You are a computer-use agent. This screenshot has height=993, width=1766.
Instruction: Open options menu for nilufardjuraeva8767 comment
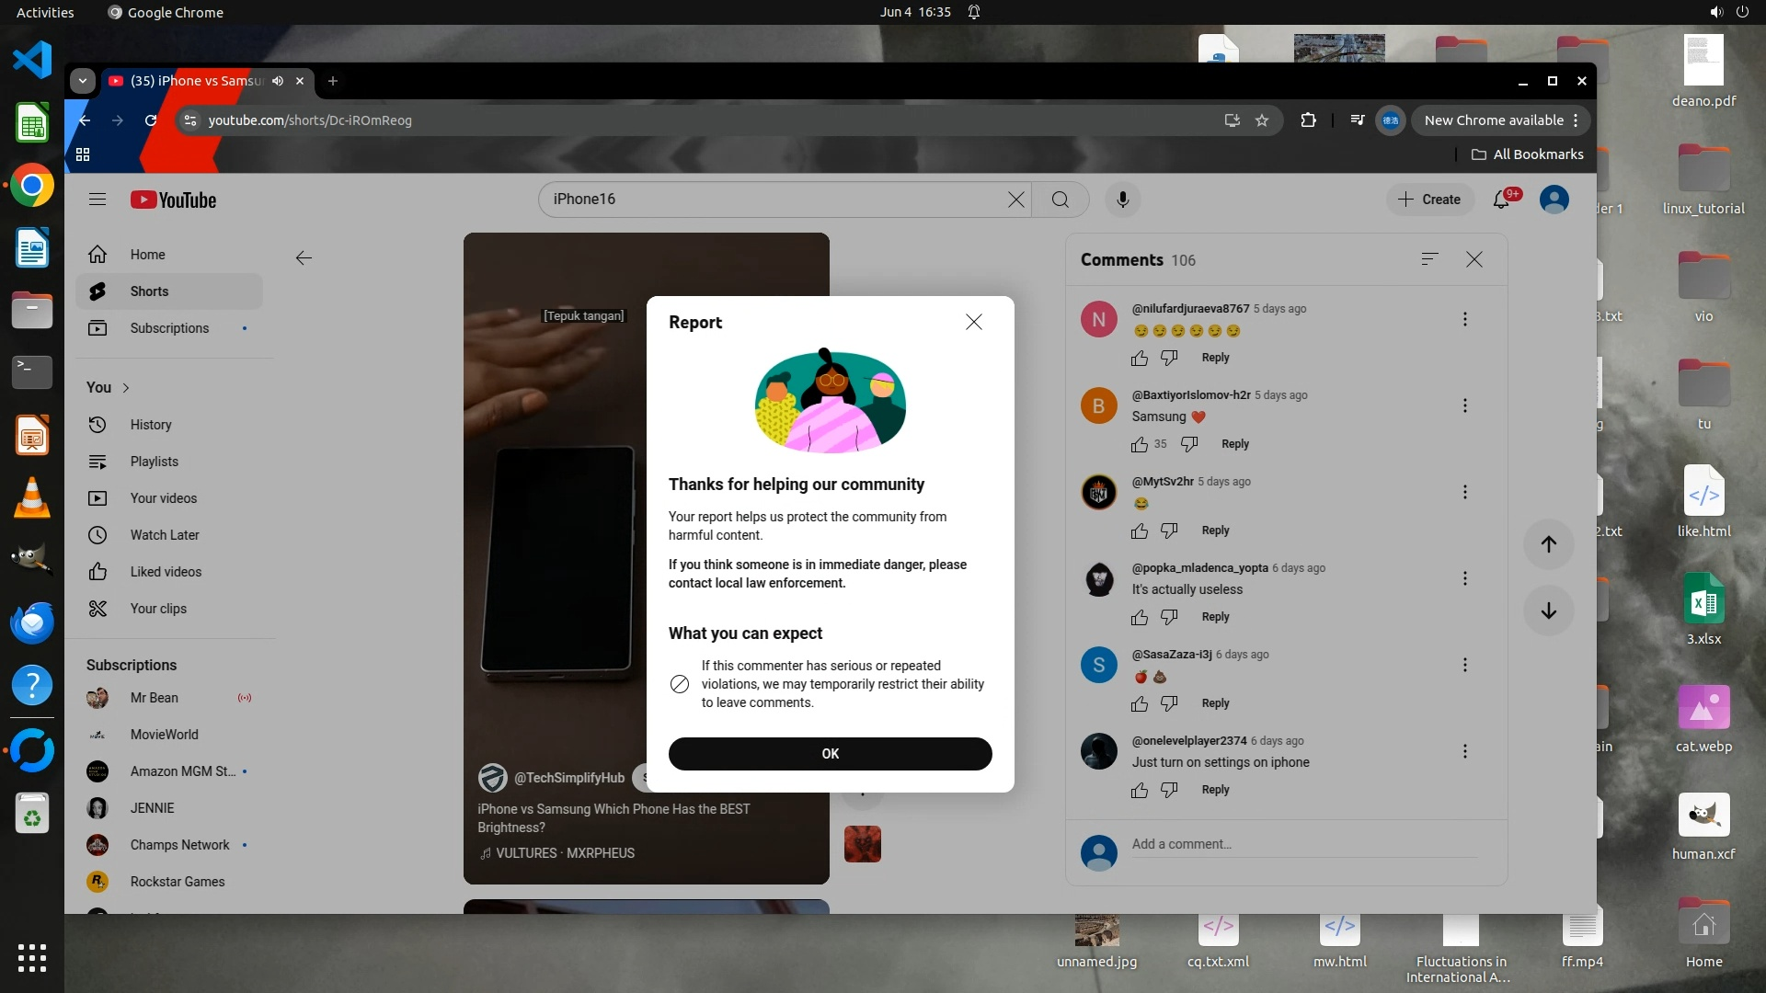[x=1465, y=319]
